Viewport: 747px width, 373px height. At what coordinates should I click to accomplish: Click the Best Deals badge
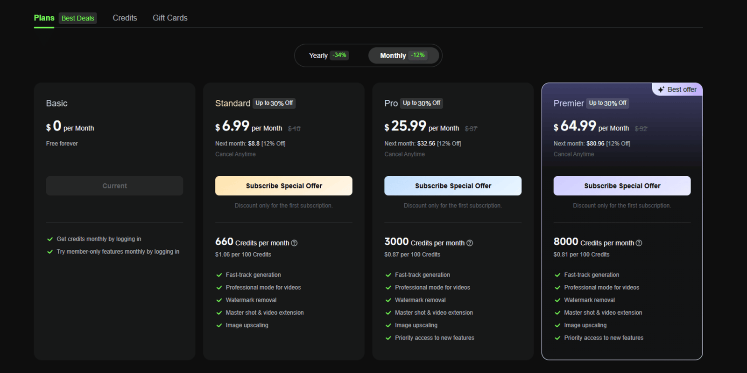click(78, 18)
